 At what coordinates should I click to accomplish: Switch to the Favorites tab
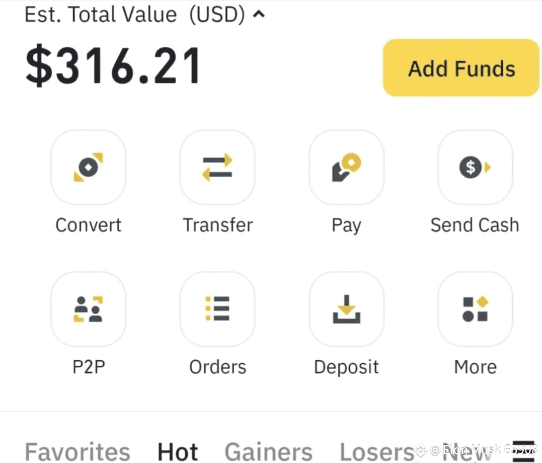pos(77,451)
